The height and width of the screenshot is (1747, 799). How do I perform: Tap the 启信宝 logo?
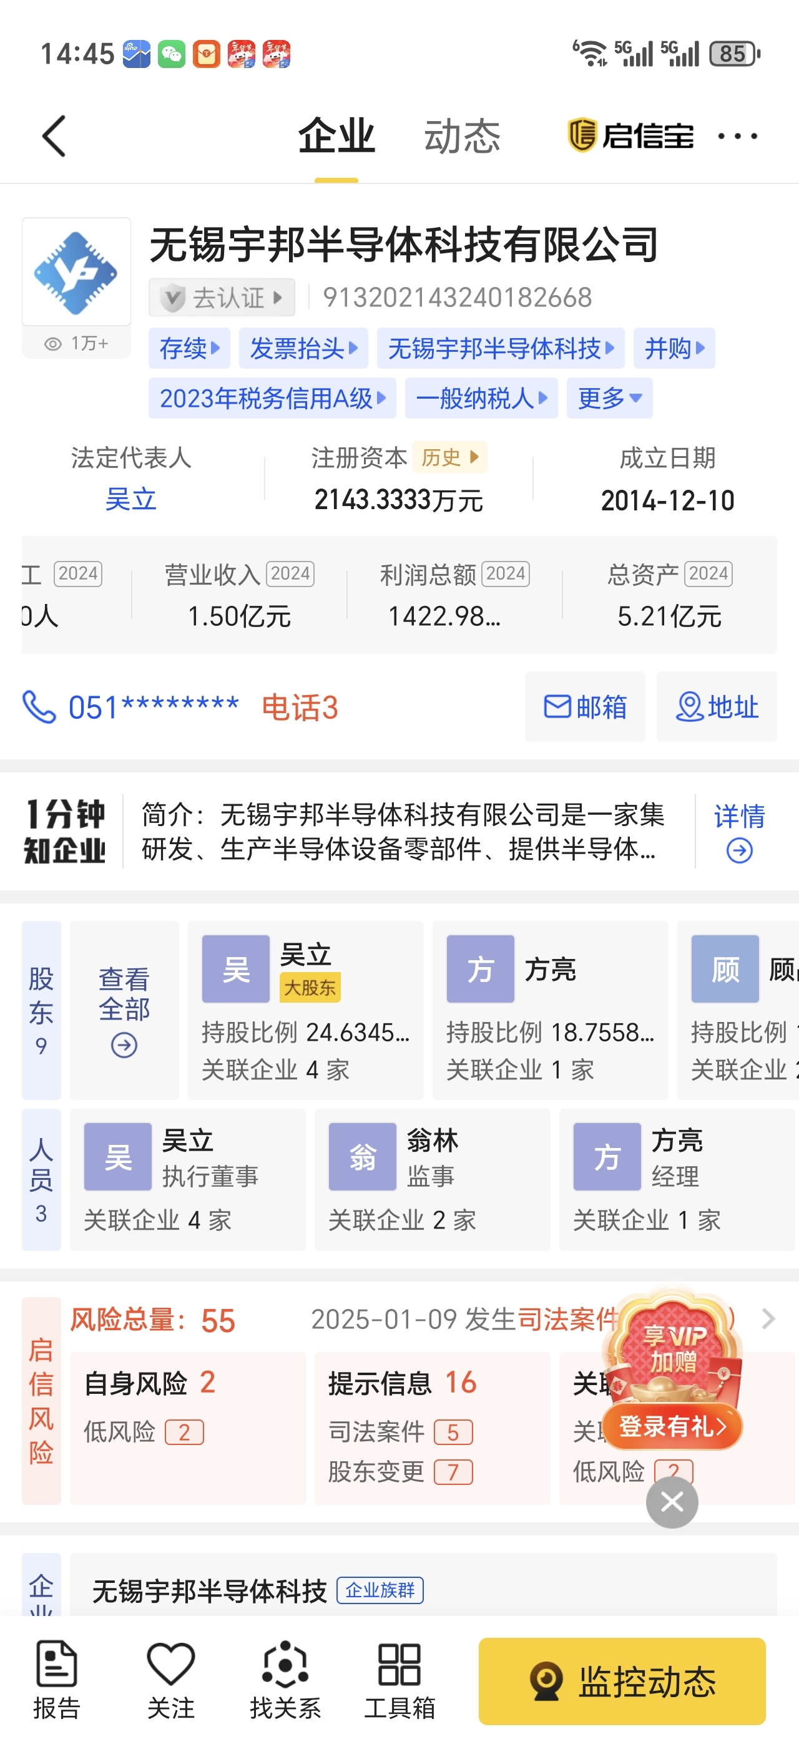630,135
